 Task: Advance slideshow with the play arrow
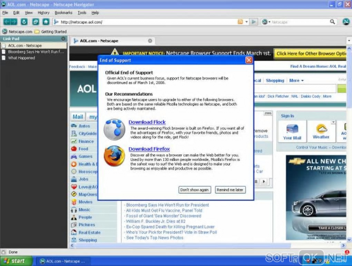[264, 181]
